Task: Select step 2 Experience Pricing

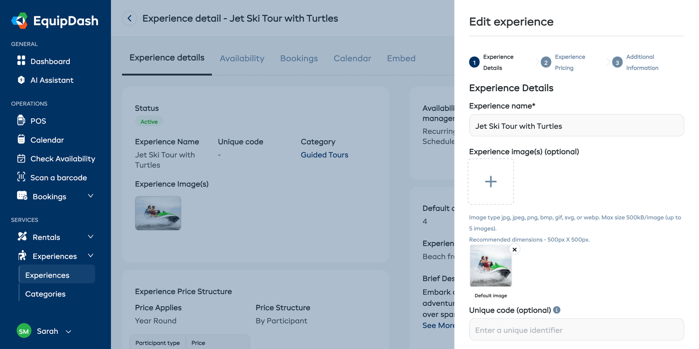Action: click(546, 62)
